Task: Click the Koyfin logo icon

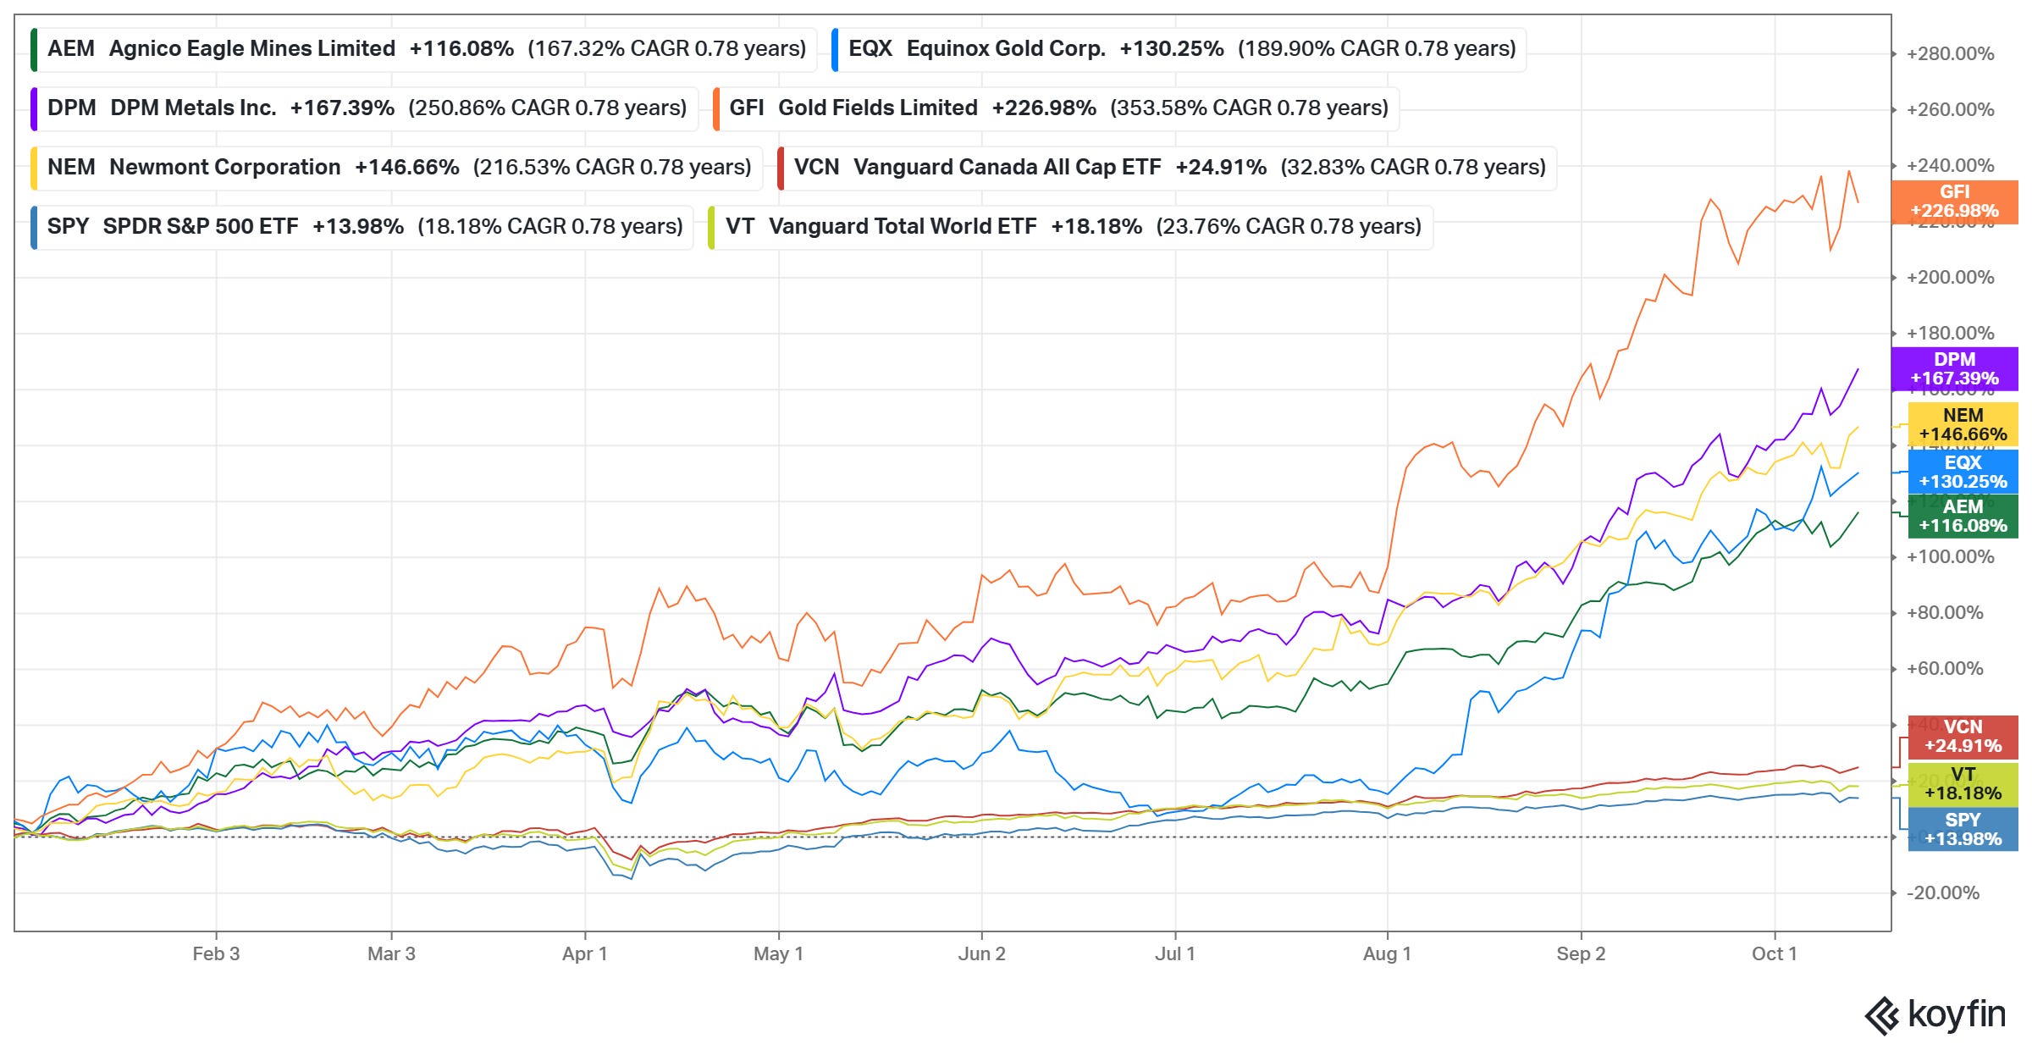Action: (1883, 1015)
